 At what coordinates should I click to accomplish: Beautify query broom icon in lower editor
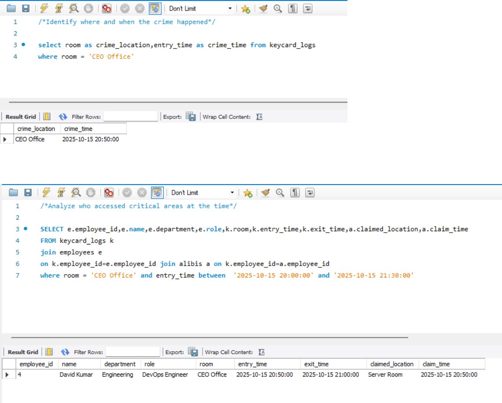click(x=266, y=192)
